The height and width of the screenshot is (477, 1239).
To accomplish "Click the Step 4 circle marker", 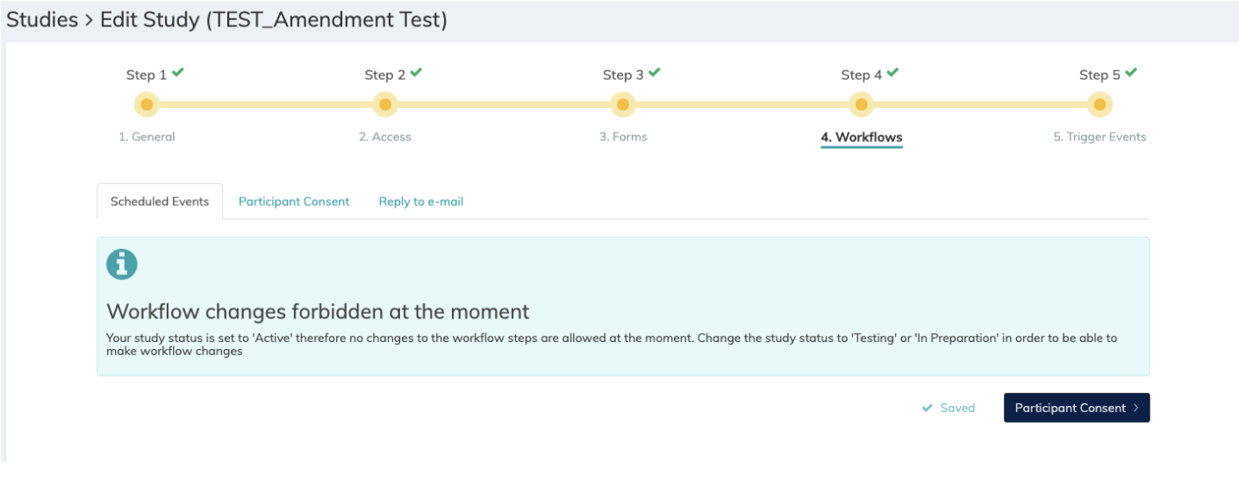I will pos(862,105).
